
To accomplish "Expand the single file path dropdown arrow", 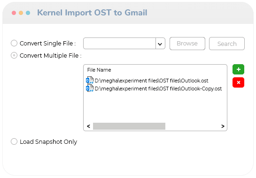I will pos(160,44).
